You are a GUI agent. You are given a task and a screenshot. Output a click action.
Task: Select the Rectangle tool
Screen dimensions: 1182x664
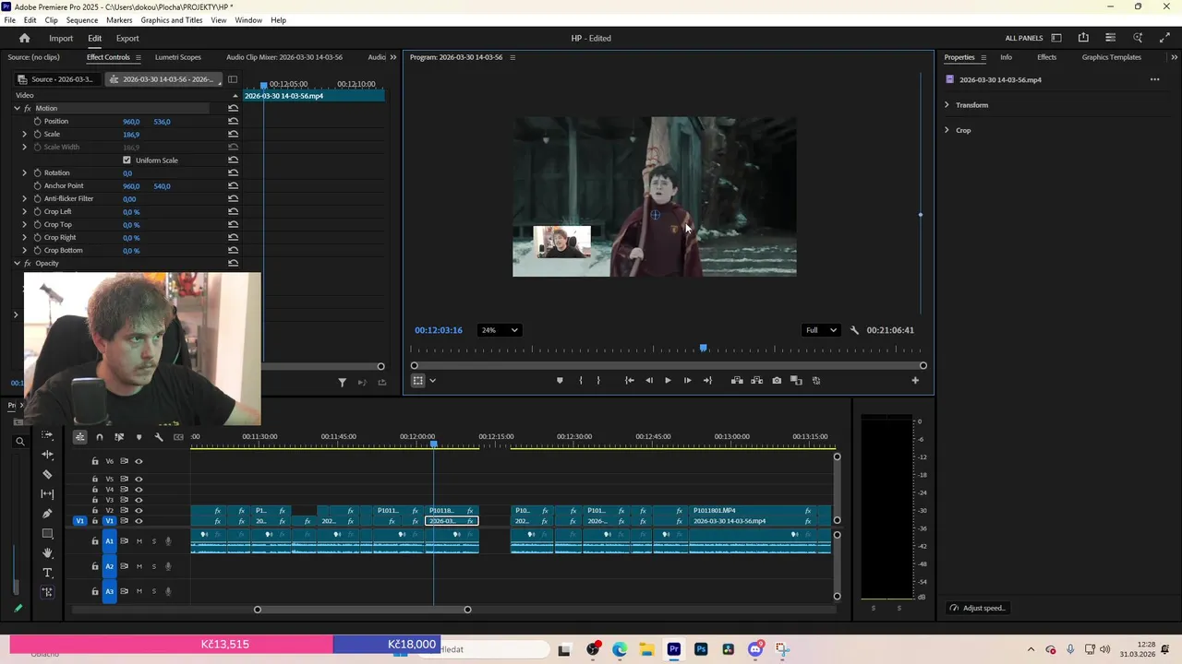[47, 534]
